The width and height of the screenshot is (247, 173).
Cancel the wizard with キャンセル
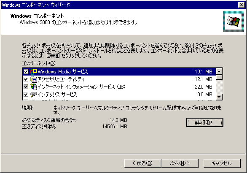click(222, 163)
